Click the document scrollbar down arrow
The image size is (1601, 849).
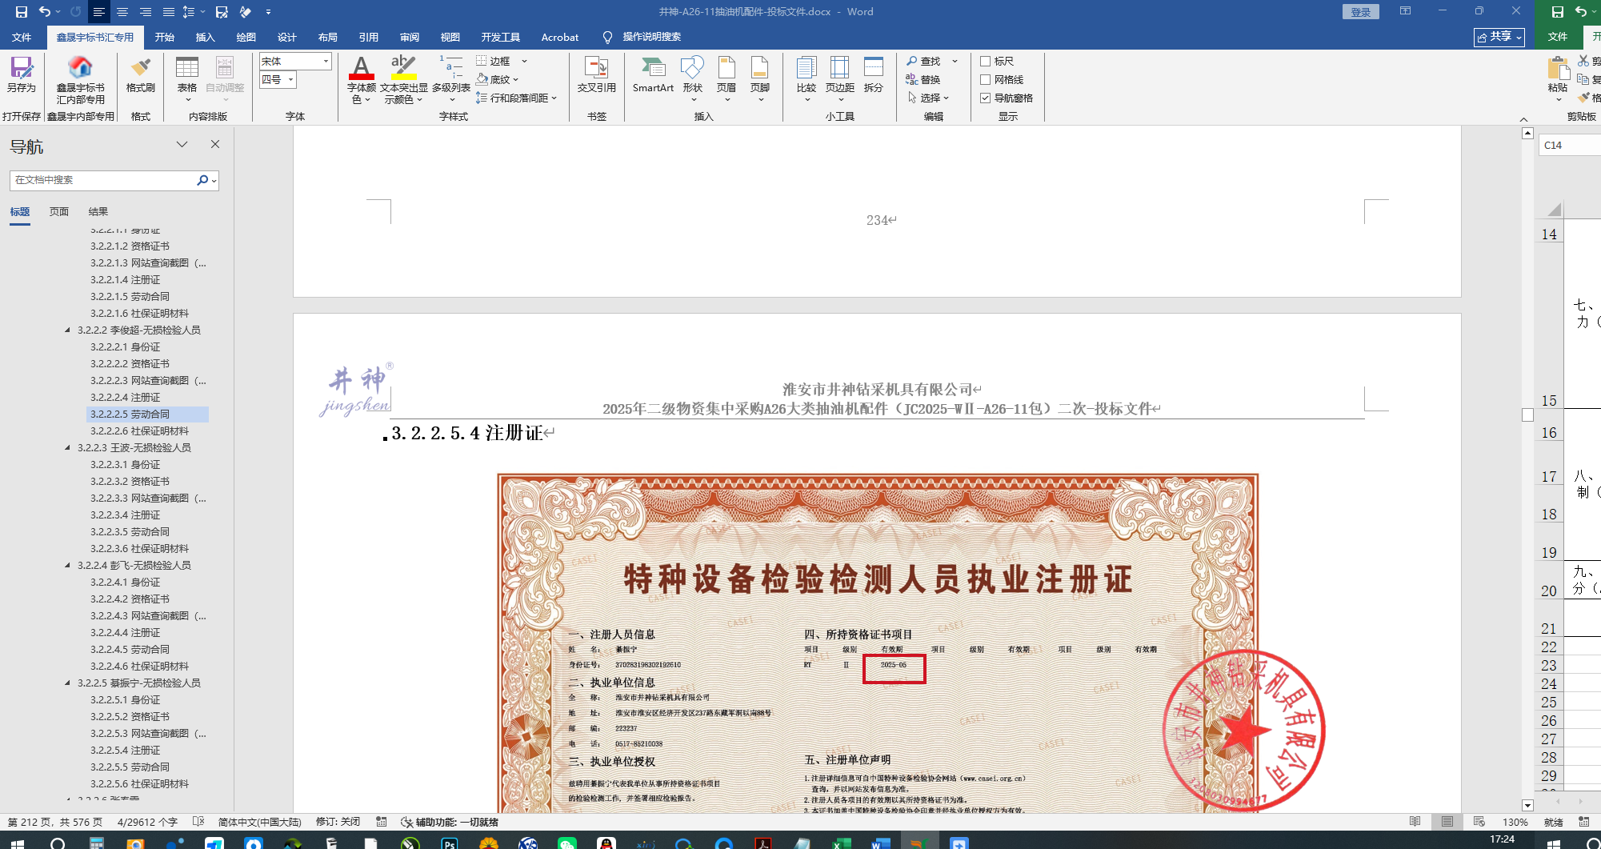pyautogui.click(x=1527, y=806)
